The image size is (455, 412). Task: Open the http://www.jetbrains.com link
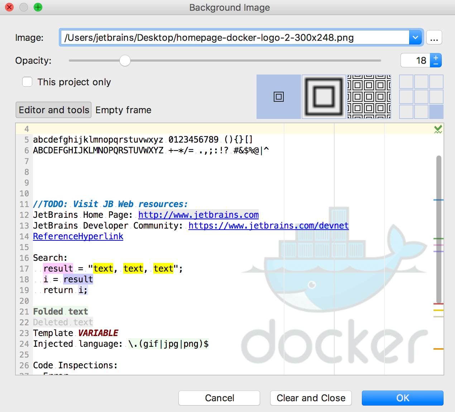tap(198, 215)
